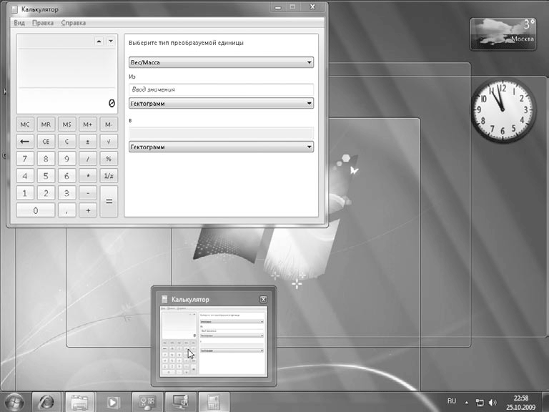Open the Справка menu
Screen dimensions: 549x412
click(74, 23)
